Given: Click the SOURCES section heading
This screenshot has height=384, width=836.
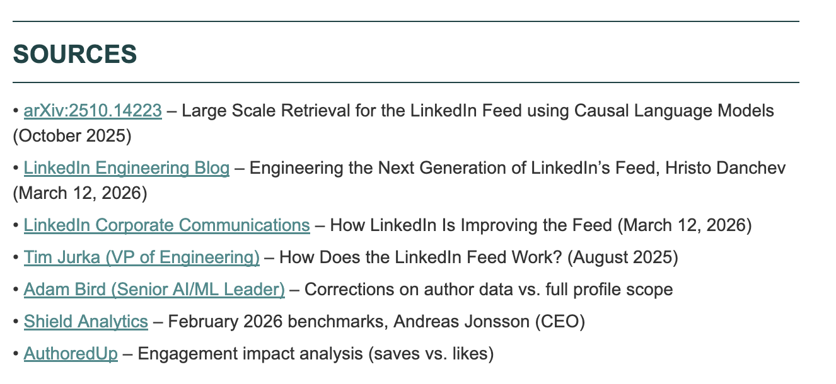Looking at the screenshot, I should coord(75,55).
